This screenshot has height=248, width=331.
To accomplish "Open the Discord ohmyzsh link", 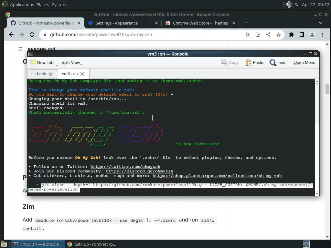I will [140, 171].
